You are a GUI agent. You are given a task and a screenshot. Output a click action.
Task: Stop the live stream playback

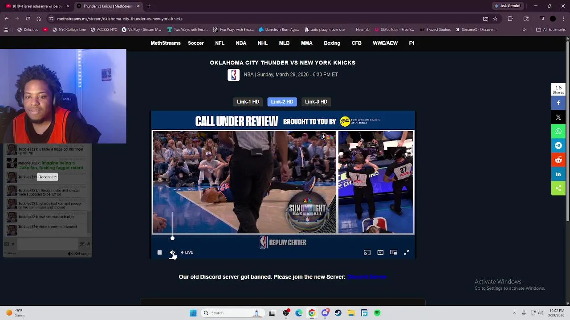pyautogui.click(x=159, y=252)
